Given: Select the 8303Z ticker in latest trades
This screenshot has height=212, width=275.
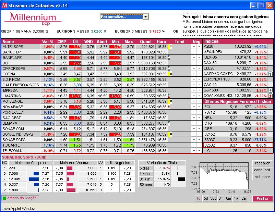Looking at the screenshot, I should [210, 140].
